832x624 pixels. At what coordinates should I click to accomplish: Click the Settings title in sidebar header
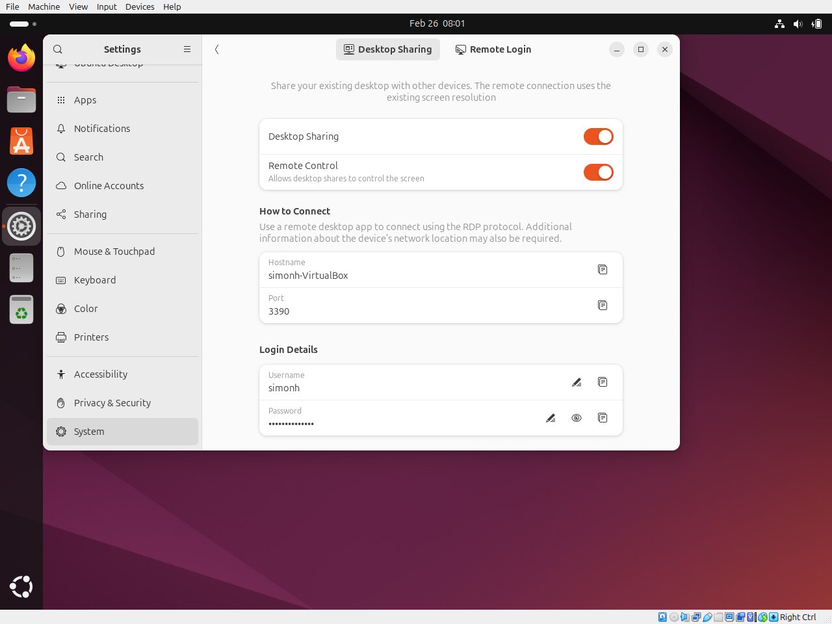click(122, 49)
